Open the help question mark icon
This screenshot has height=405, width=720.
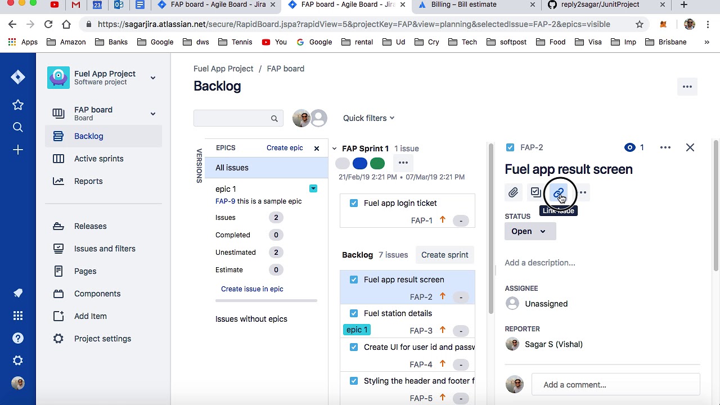[x=18, y=338]
